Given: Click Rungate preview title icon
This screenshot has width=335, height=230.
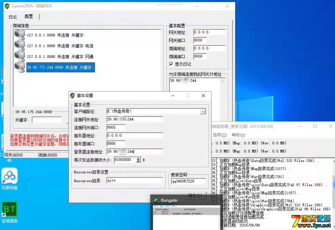Looking at the screenshot, I should (156, 200).
